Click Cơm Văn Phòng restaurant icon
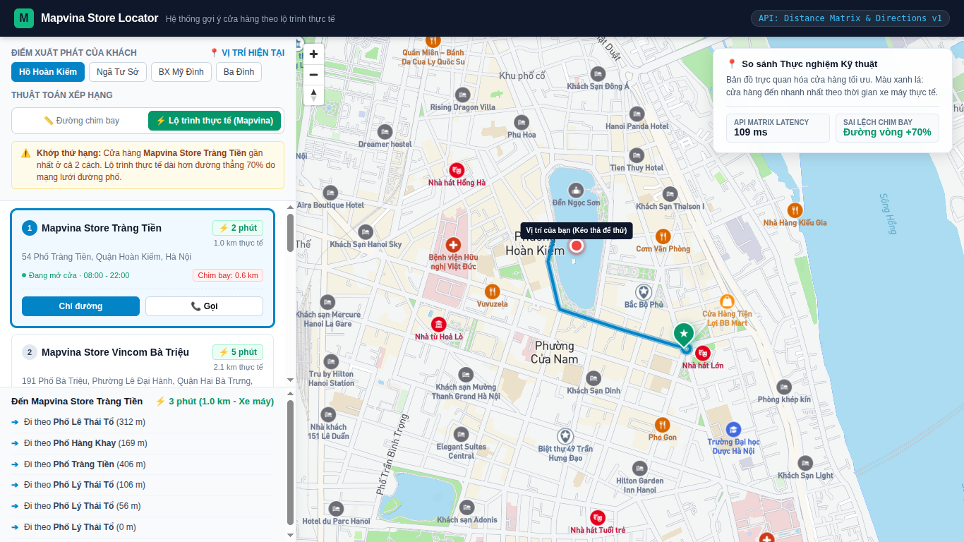 (663, 236)
